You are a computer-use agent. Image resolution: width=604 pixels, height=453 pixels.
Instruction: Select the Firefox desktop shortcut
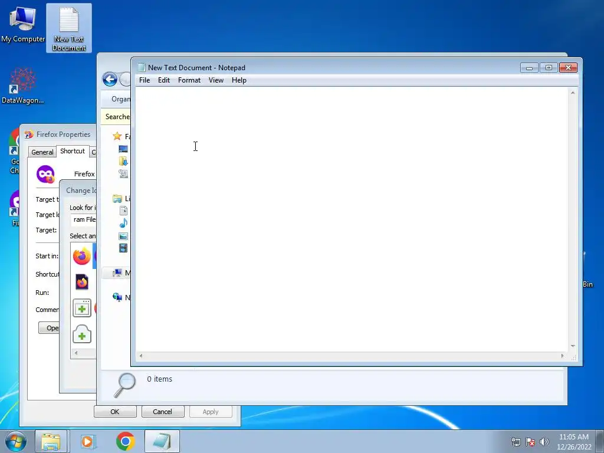coord(15,208)
